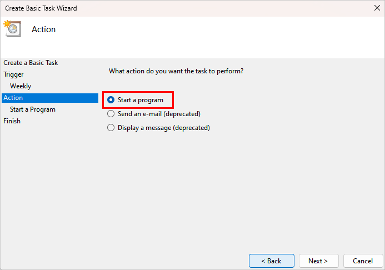Go to 'Create a Basic Task' step in sidebar
Image resolution: width=385 pixels, height=270 pixels.
tap(31, 63)
